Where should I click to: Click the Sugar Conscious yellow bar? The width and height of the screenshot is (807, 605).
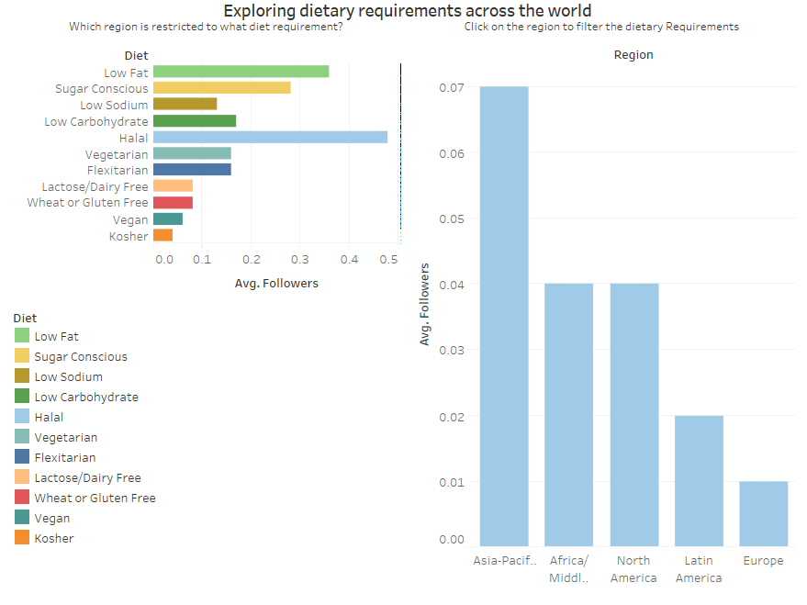click(x=222, y=88)
